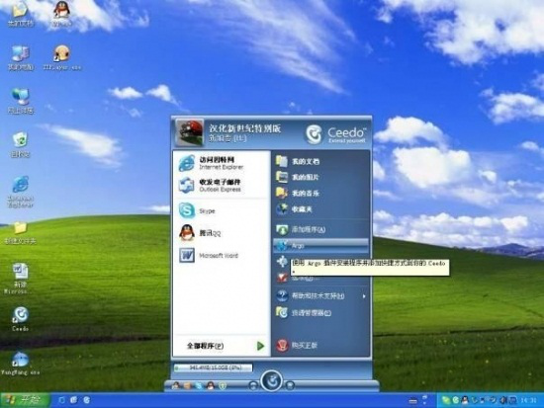
Task: Click the keyboard icon on taskbar
Action: pos(412,401)
